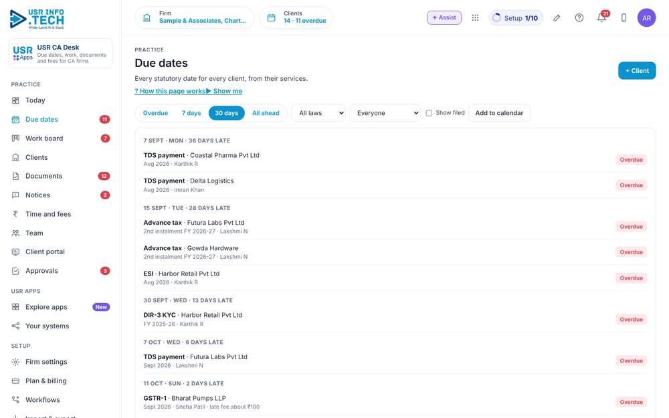Open the GSTR-1 Bharat Pumps LLP row
The width and height of the screenshot is (669, 418).
coord(395,402)
